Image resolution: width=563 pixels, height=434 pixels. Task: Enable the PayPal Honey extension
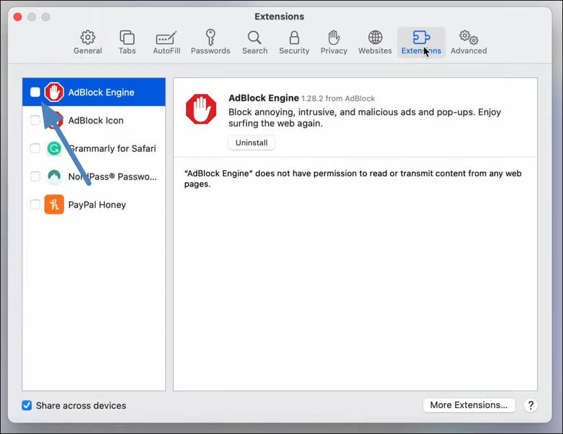click(35, 205)
